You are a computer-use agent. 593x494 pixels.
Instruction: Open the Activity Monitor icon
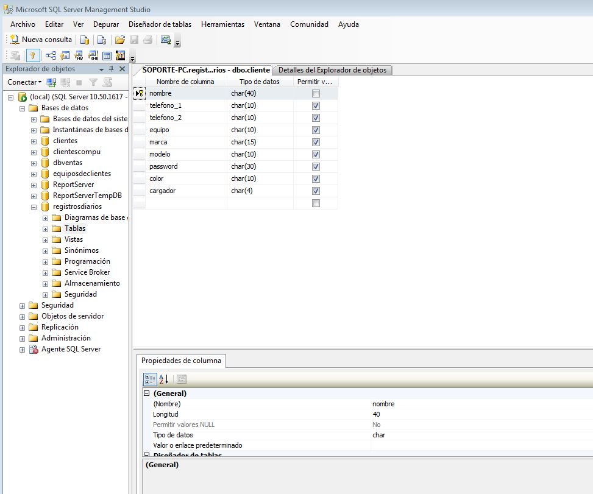tap(165, 40)
